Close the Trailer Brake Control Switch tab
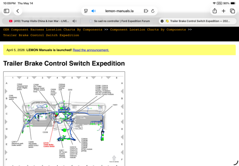239x166 pixels. tap(162, 21)
